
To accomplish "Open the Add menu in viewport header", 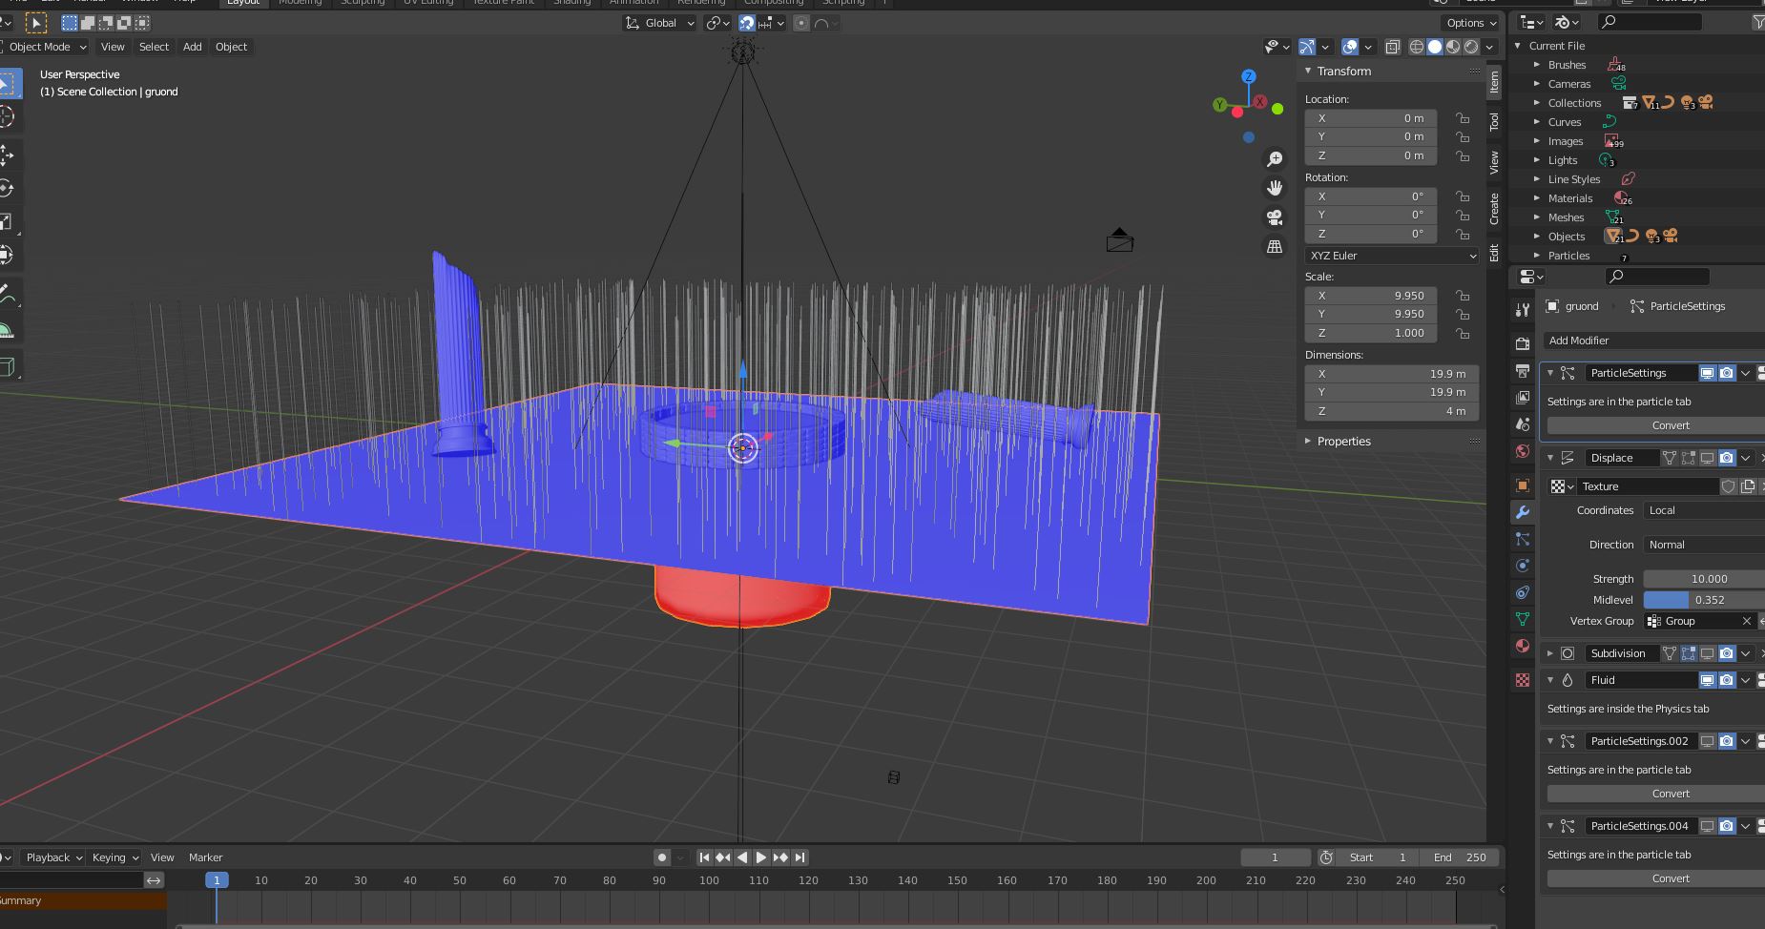I will [x=193, y=47].
